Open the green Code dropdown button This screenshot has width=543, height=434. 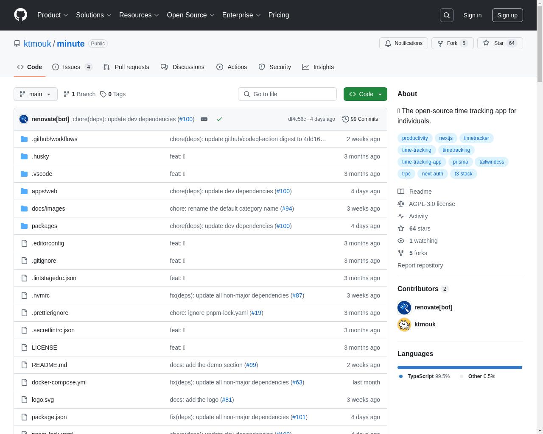(x=365, y=94)
